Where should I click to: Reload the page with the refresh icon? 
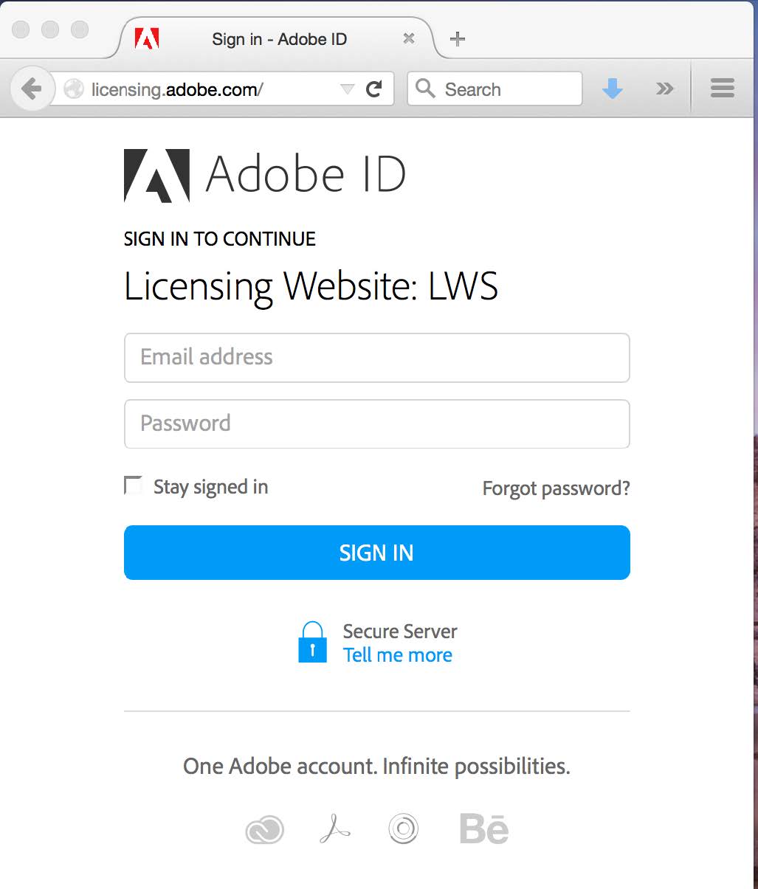click(374, 89)
